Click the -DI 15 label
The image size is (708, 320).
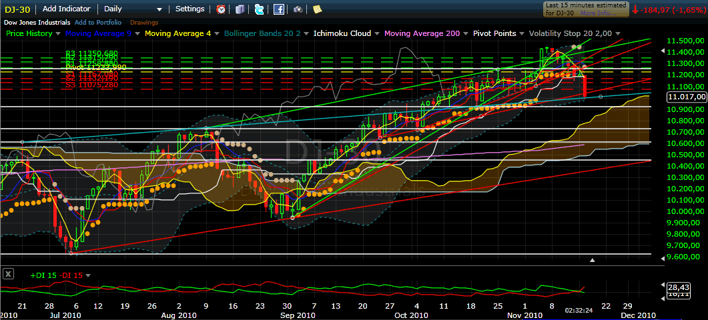tap(71, 275)
